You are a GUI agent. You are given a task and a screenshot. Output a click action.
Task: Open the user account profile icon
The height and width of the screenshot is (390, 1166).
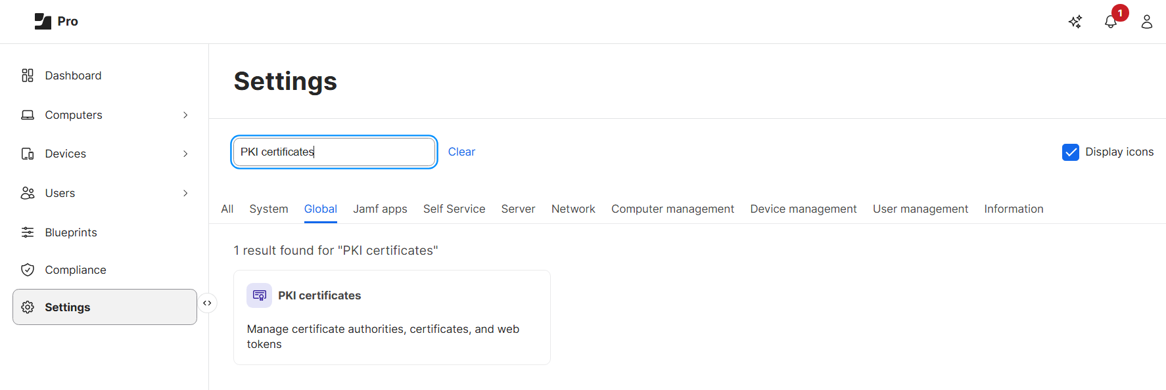coord(1147,22)
